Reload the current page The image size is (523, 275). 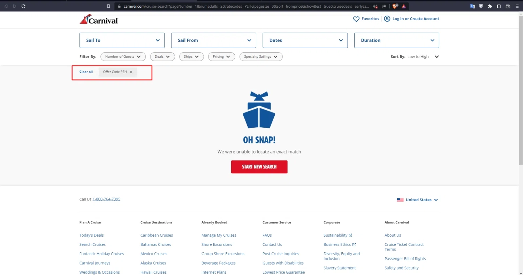23,6
